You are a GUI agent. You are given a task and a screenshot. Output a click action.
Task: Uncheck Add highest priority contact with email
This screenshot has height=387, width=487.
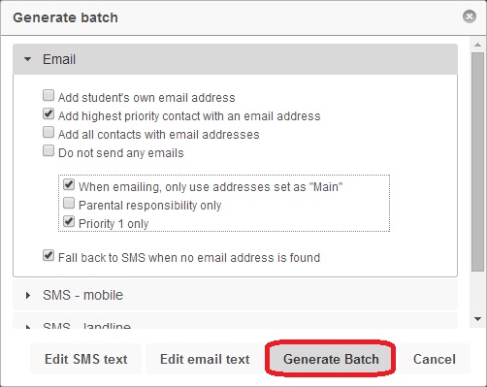(49, 113)
